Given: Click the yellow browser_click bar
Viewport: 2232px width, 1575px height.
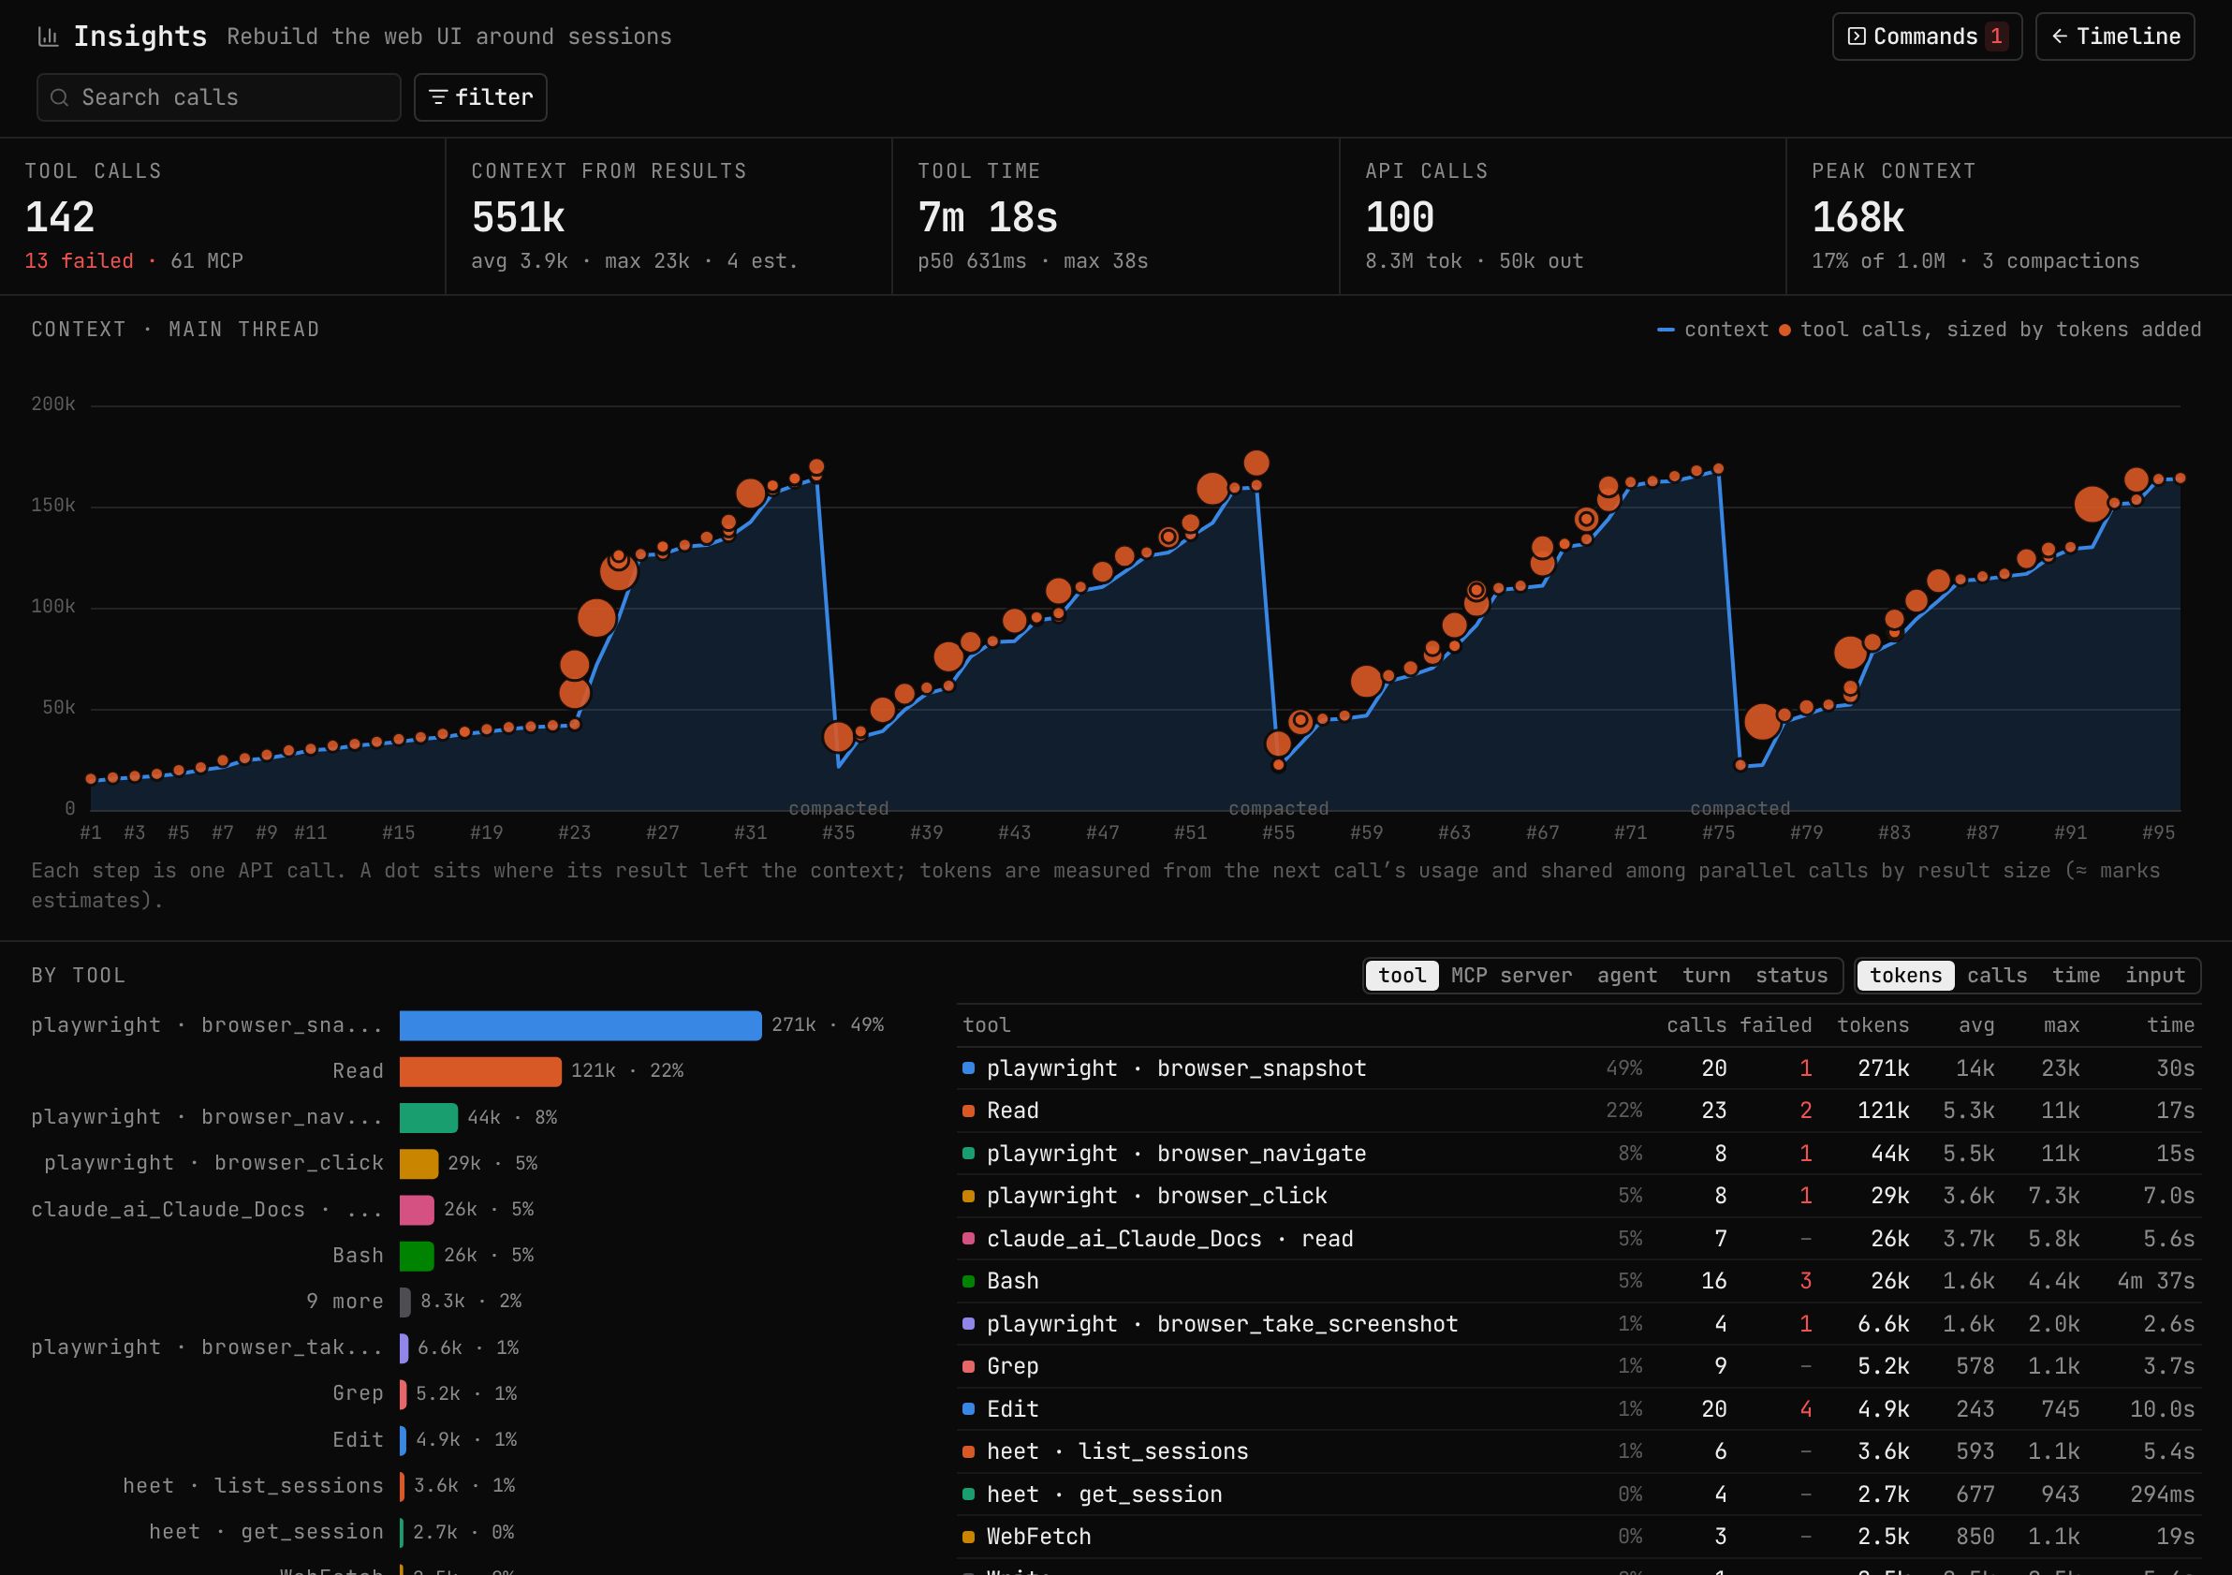Looking at the screenshot, I should pyautogui.click(x=418, y=1163).
